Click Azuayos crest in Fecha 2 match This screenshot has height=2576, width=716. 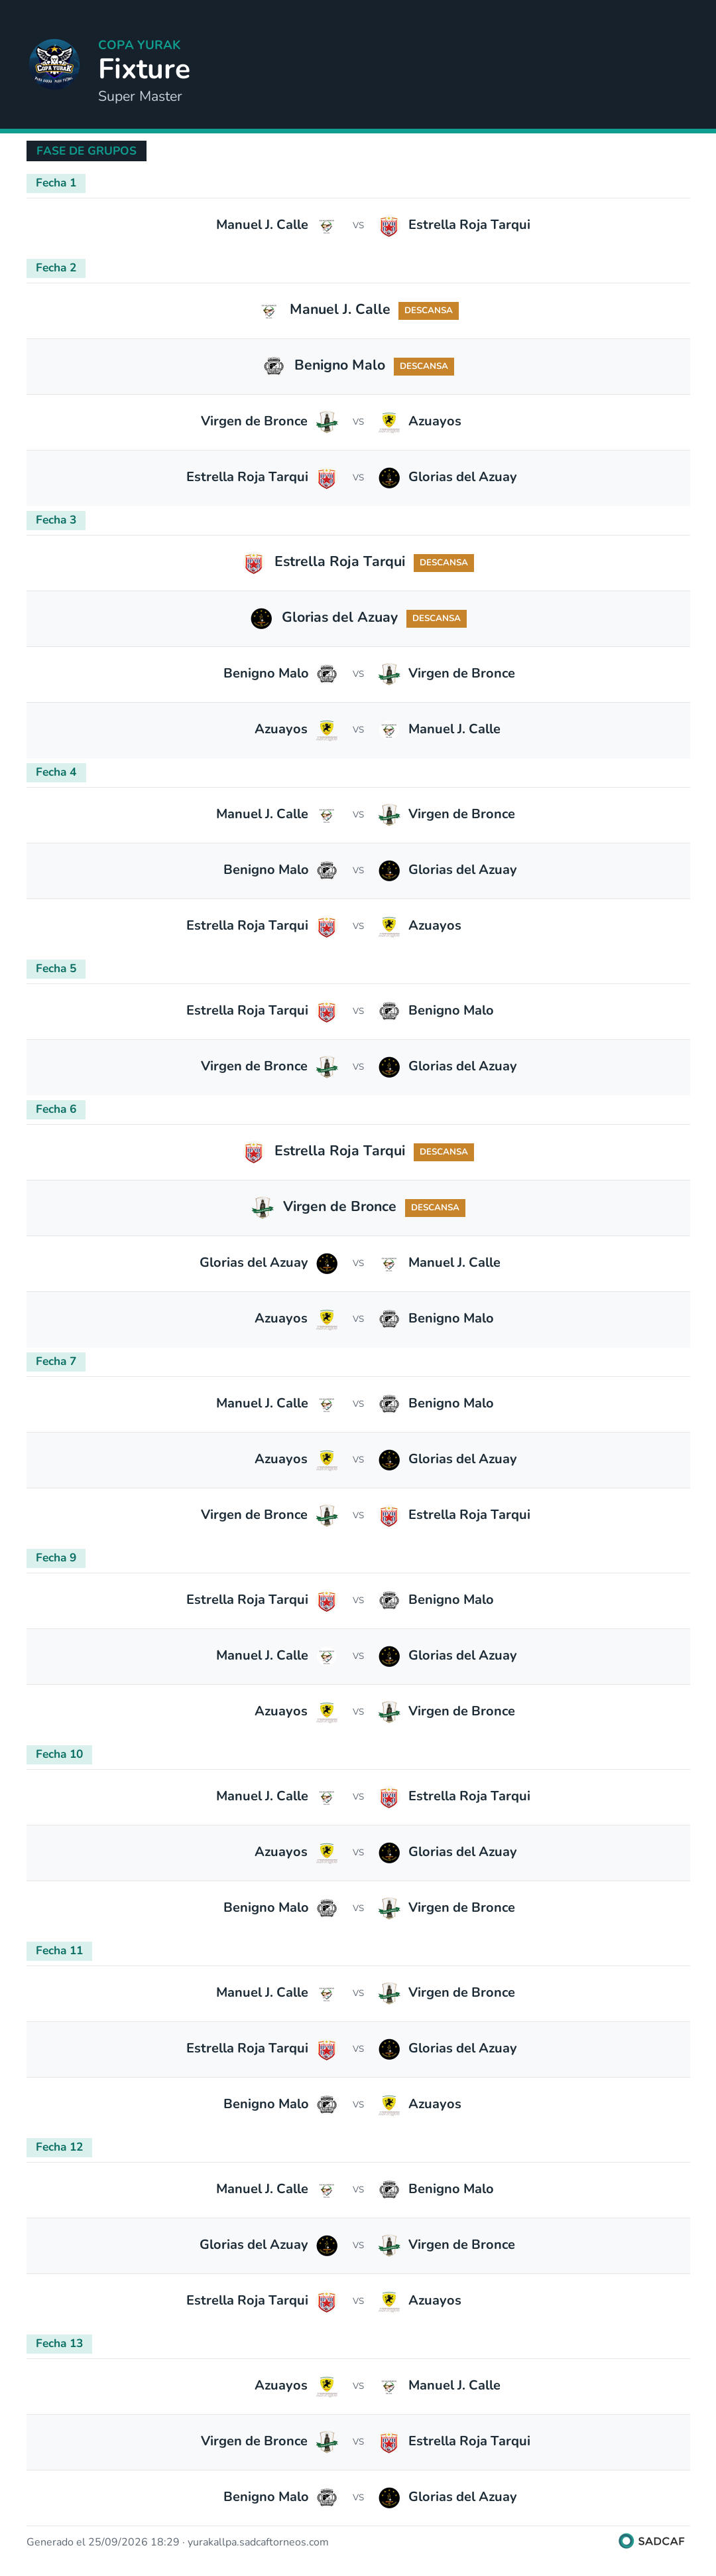click(x=389, y=422)
